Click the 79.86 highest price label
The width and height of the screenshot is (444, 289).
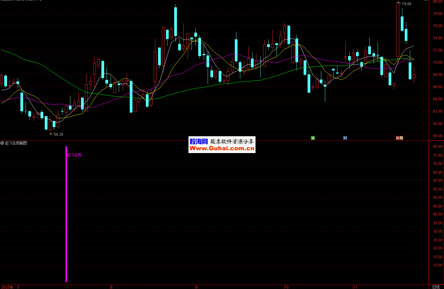click(x=407, y=4)
